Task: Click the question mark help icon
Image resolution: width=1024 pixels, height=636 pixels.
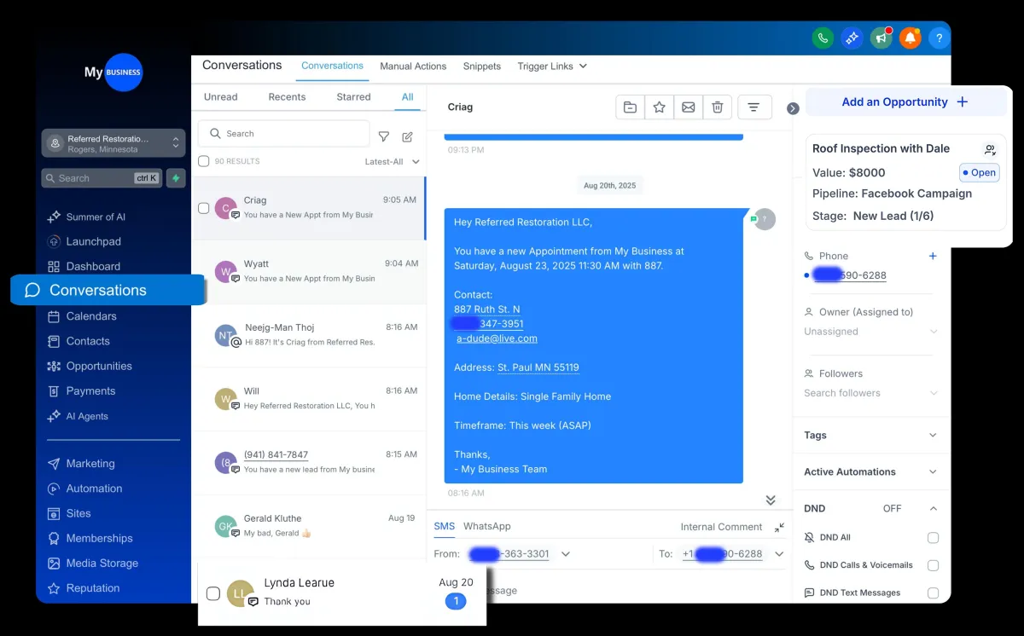Action: click(x=939, y=38)
